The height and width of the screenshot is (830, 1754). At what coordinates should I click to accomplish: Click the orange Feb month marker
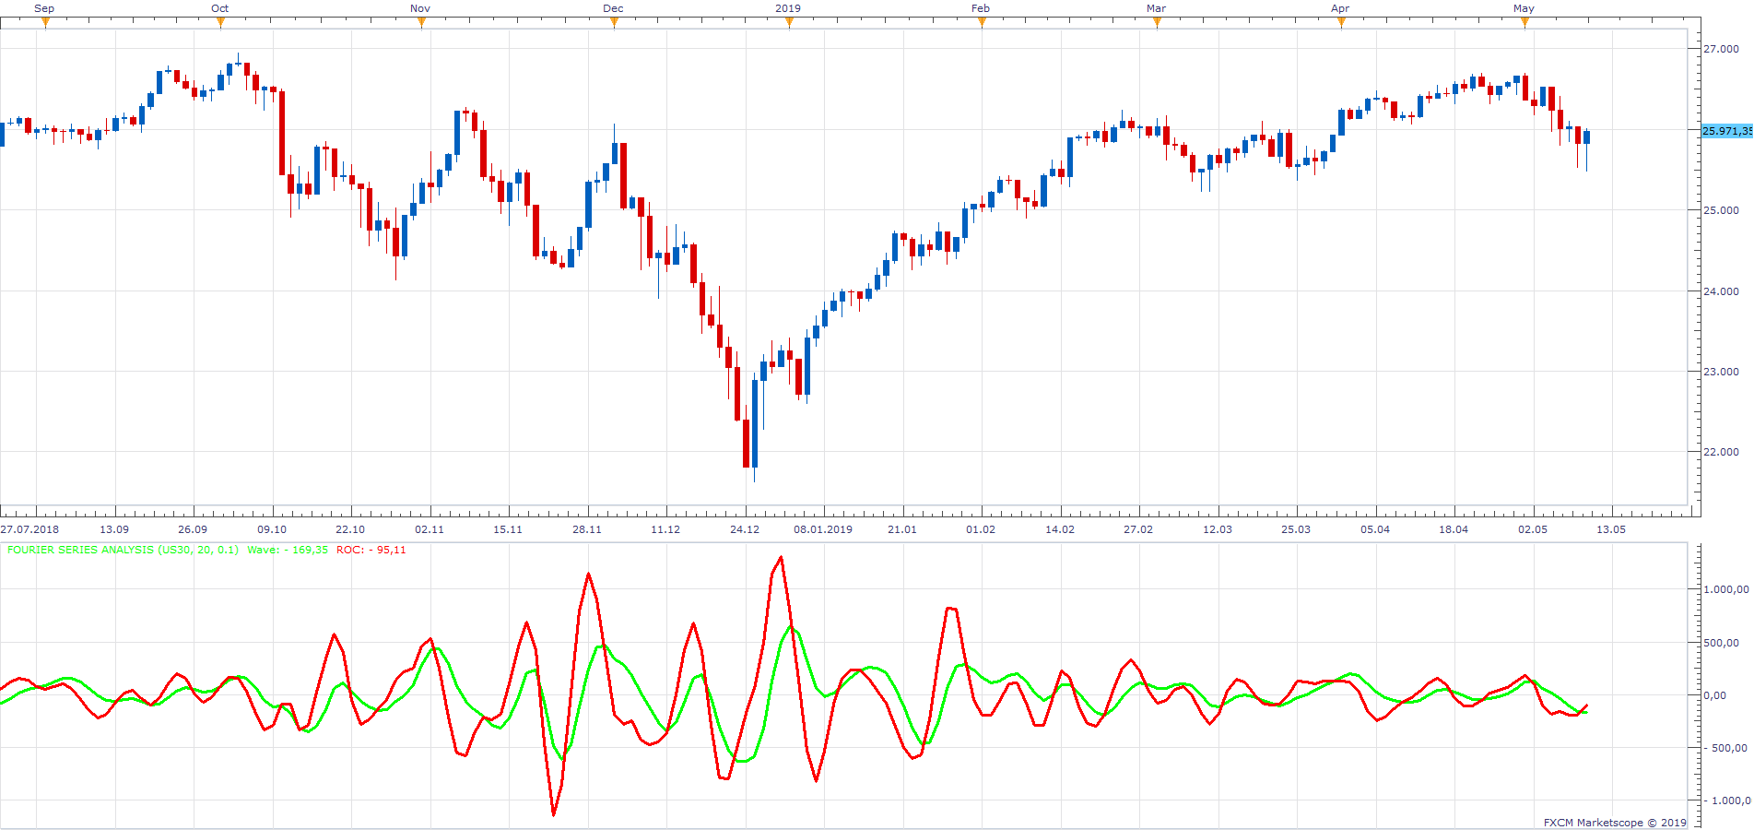982,23
